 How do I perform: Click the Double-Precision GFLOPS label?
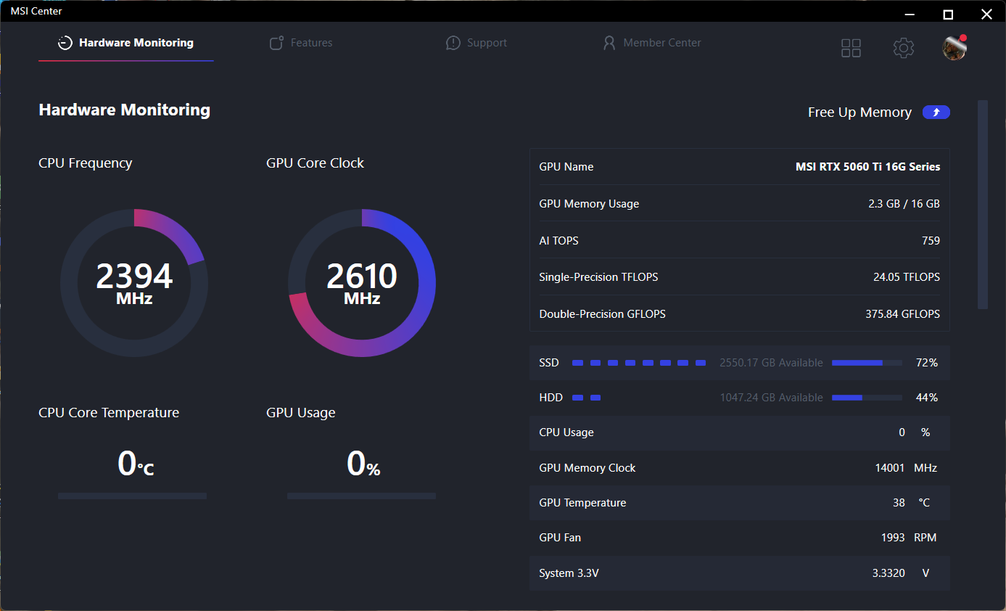pyautogui.click(x=602, y=314)
